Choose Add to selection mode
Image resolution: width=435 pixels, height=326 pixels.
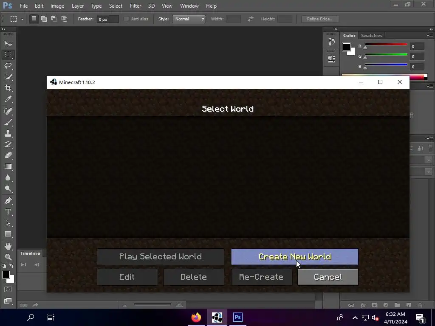tap(44, 19)
